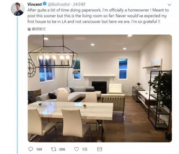Click the dining table in the attached photo
Screen dimensions: 179x154
click(x=70, y=110)
